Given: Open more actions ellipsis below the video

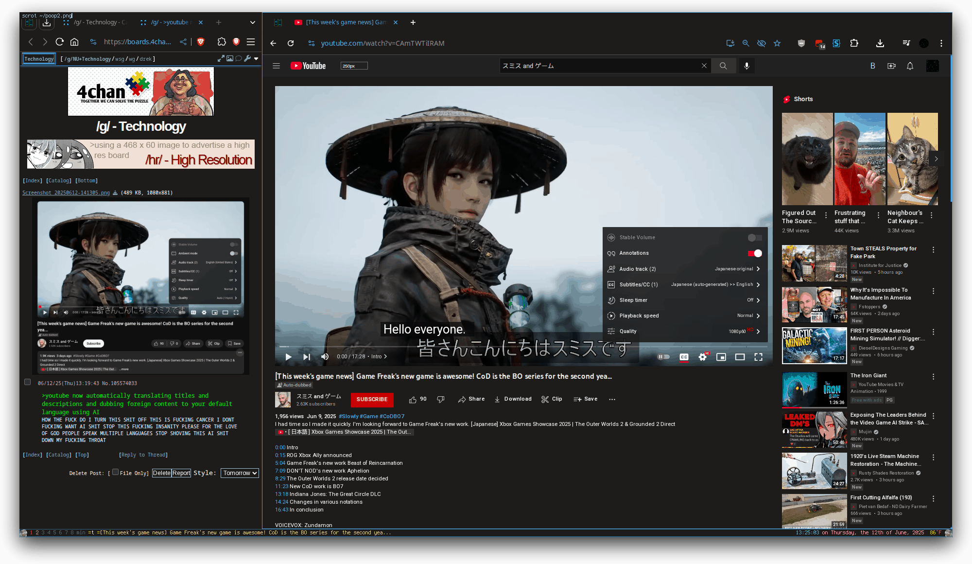Looking at the screenshot, I should click(612, 400).
